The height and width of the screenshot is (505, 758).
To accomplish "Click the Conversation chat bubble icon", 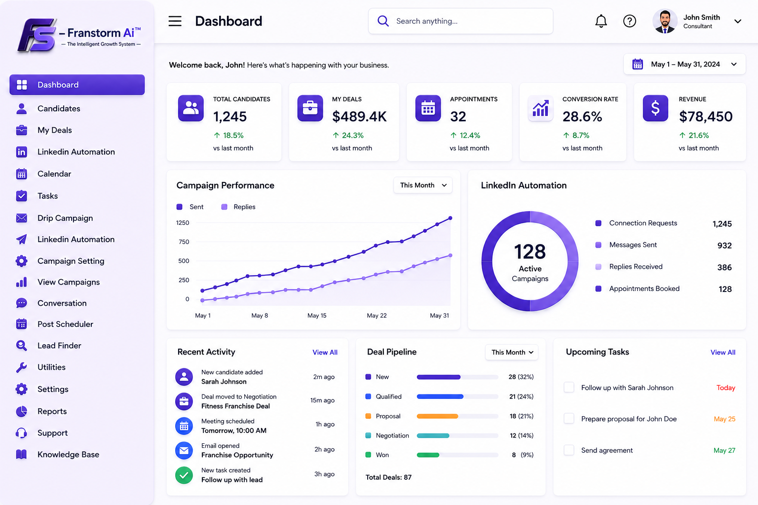I will (22, 303).
